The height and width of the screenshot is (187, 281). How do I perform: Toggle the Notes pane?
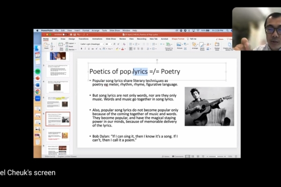click(x=166, y=157)
